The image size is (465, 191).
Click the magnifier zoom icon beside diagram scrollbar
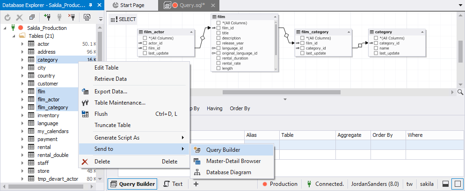tap(460, 92)
